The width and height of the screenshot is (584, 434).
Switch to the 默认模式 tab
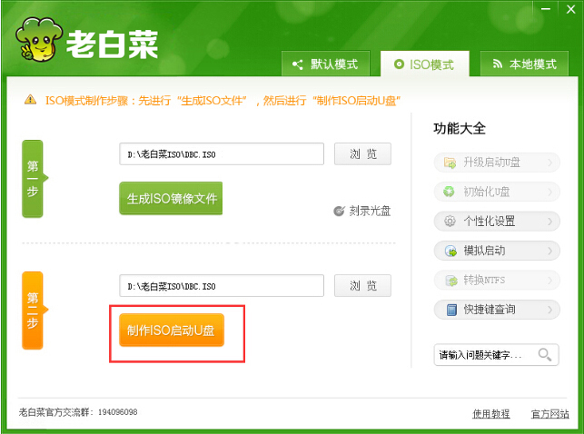pyautogui.click(x=325, y=64)
